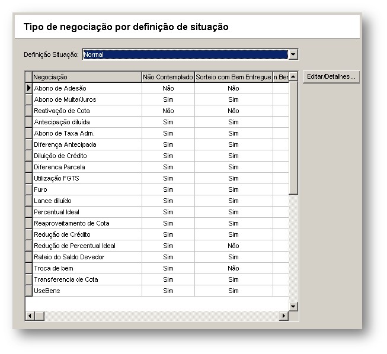Click Não Contemplado cell for Reativação de Cota
The width and height of the screenshot is (387, 354).
(x=168, y=111)
